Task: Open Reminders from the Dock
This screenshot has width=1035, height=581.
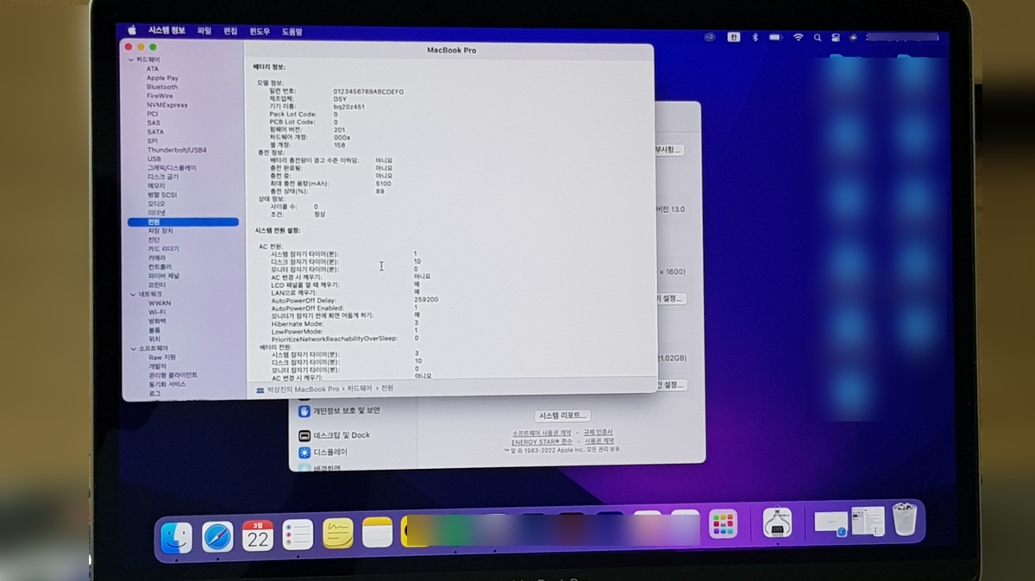Action: (298, 535)
